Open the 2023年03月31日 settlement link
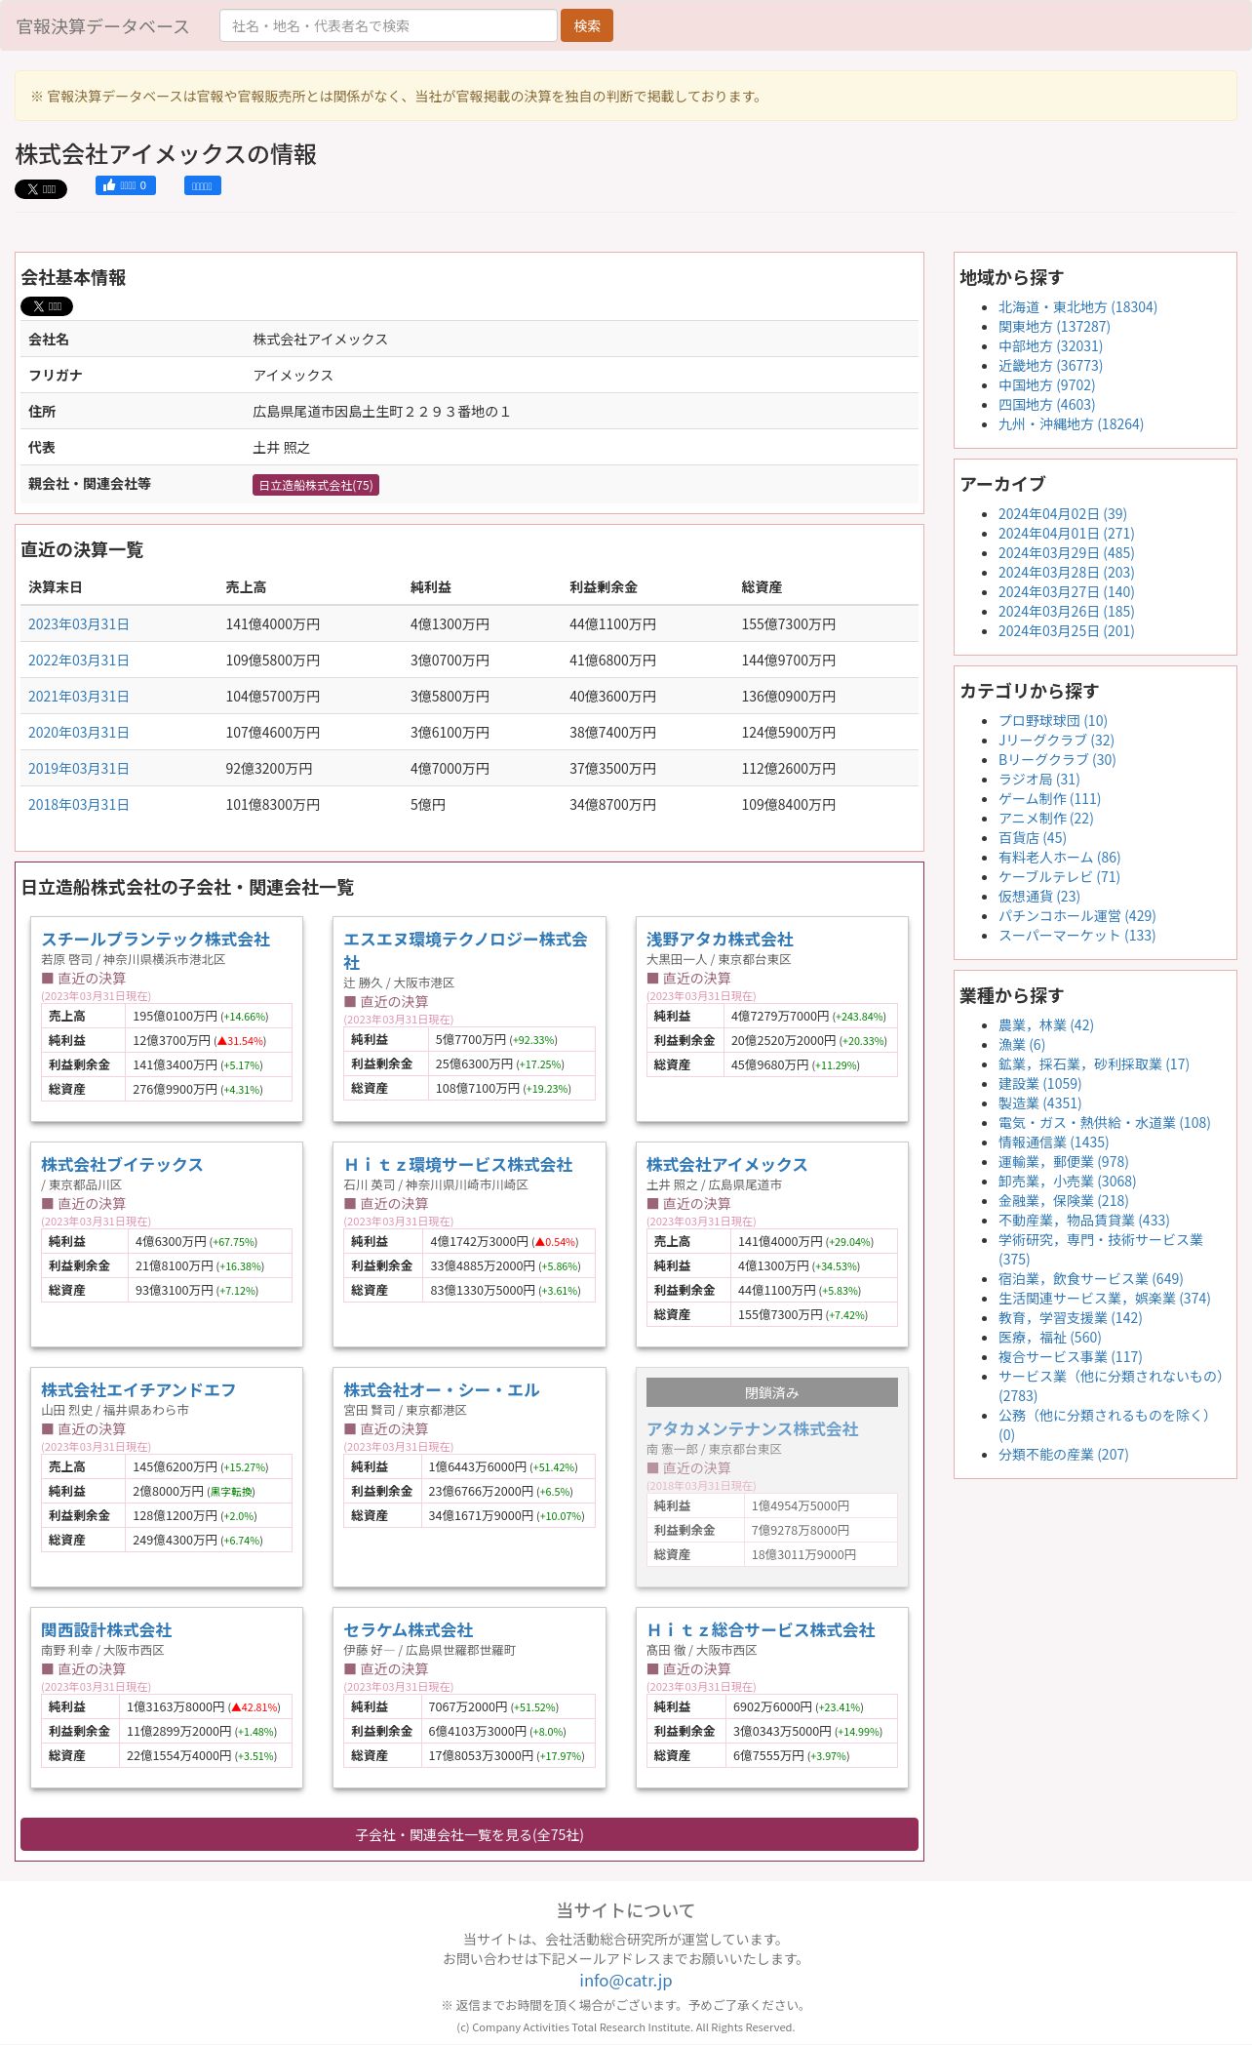1252x2045 pixels. pyautogui.click(x=79, y=624)
